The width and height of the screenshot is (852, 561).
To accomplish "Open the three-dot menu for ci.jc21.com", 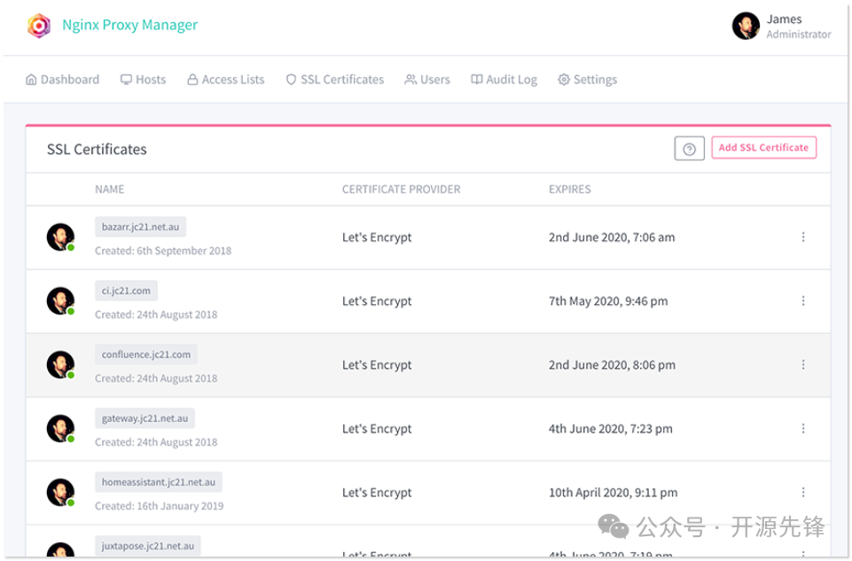I will pos(802,300).
